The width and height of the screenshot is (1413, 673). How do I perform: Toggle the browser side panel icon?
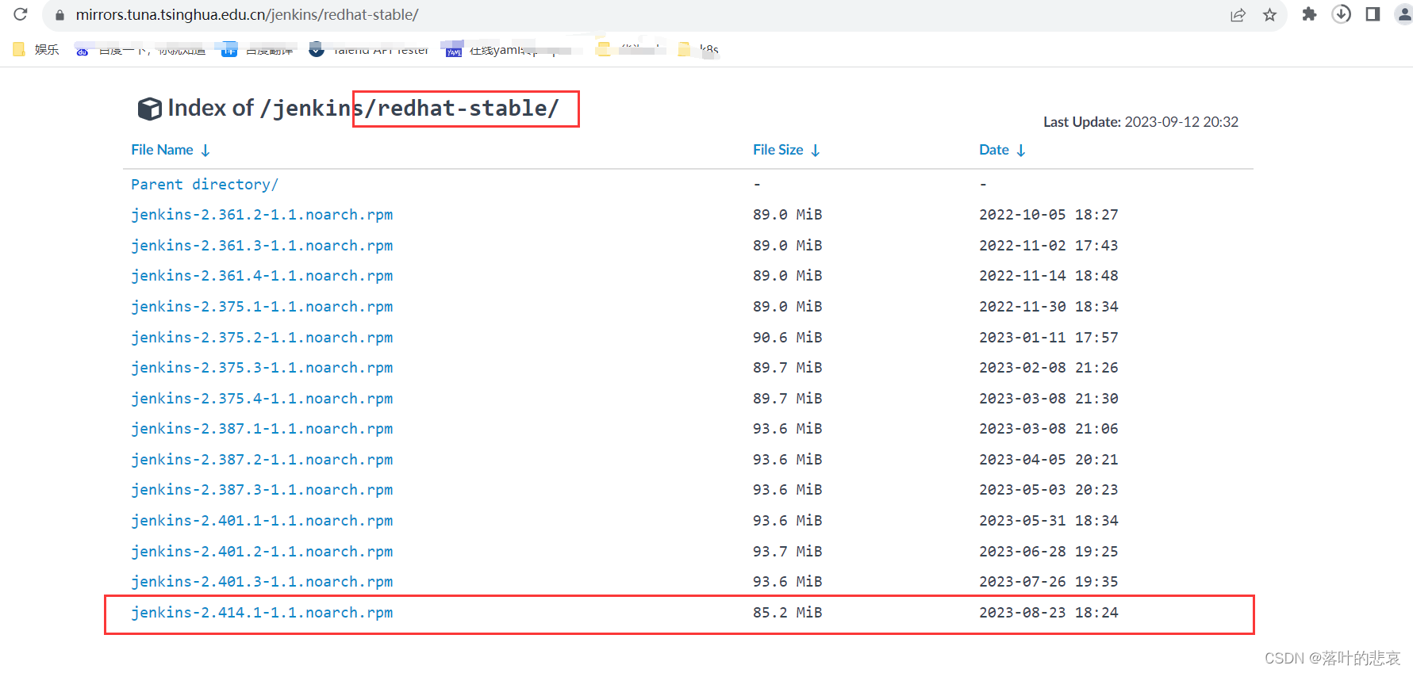click(x=1373, y=14)
